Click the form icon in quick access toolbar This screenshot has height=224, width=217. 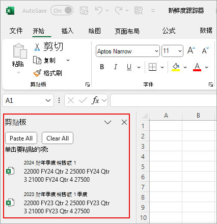click(x=139, y=11)
